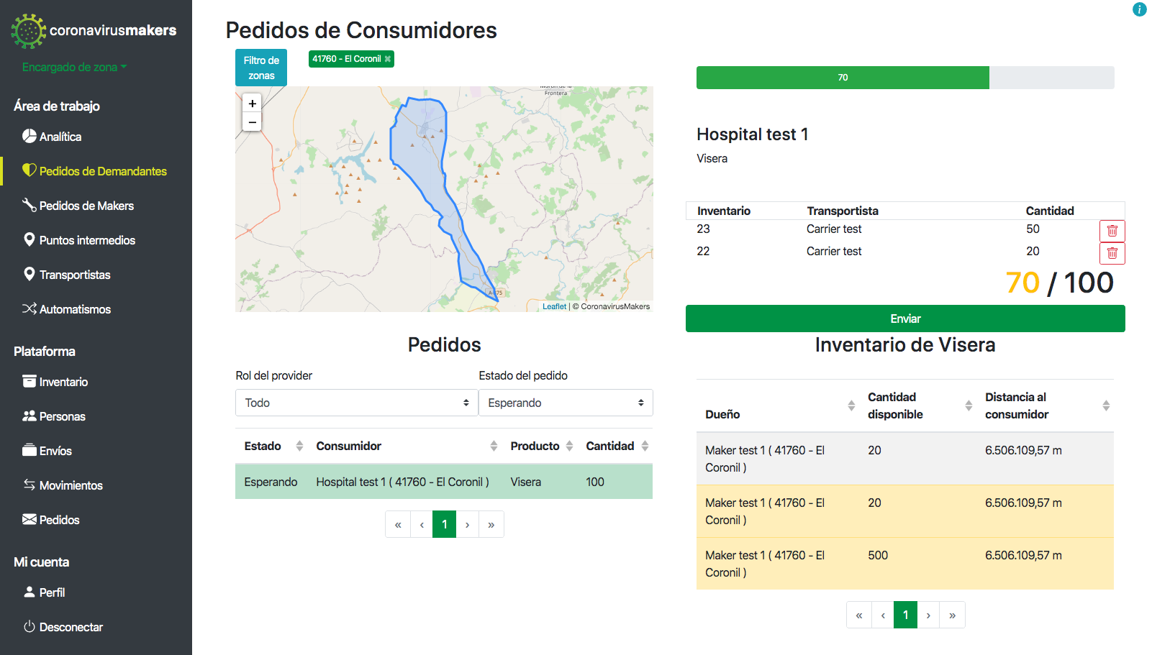Image resolution: width=1152 pixels, height=655 pixels.
Task: Go to orders pagination page 1
Action: (x=444, y=524)
